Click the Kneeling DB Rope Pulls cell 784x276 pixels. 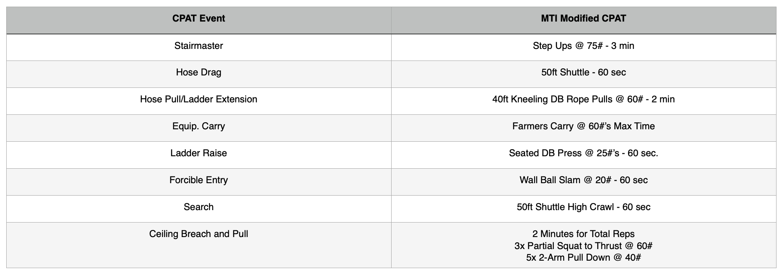583,99
